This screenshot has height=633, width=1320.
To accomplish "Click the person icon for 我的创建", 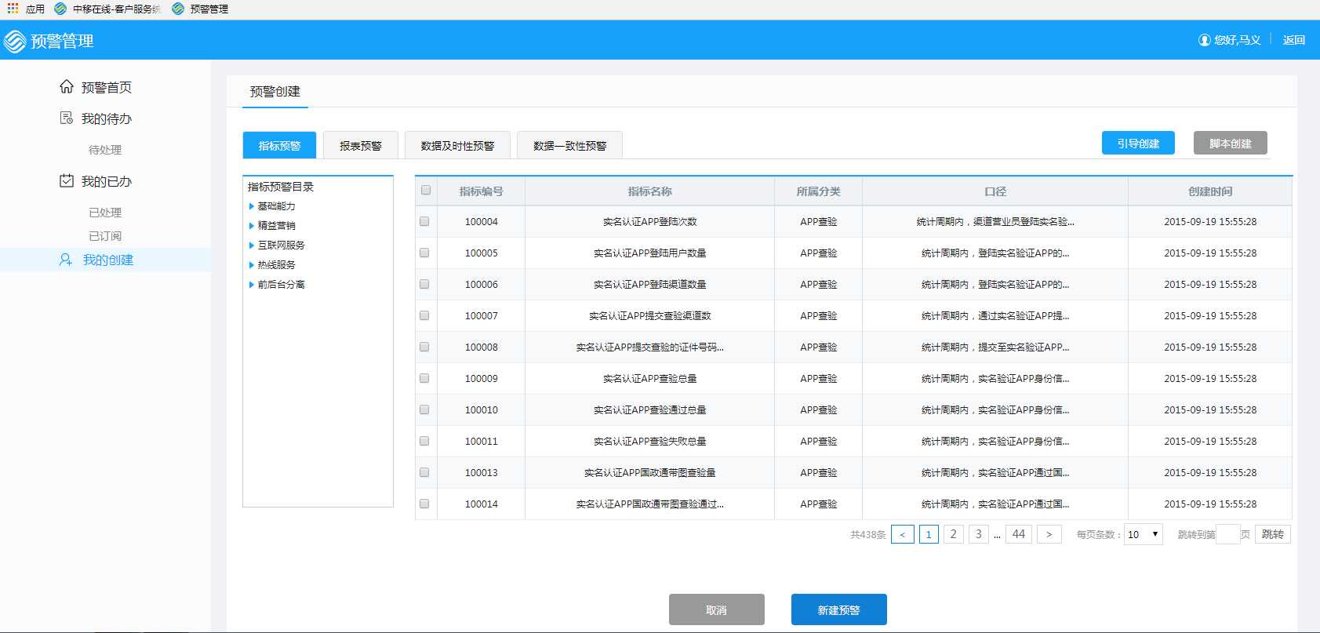I will [67, 260].
